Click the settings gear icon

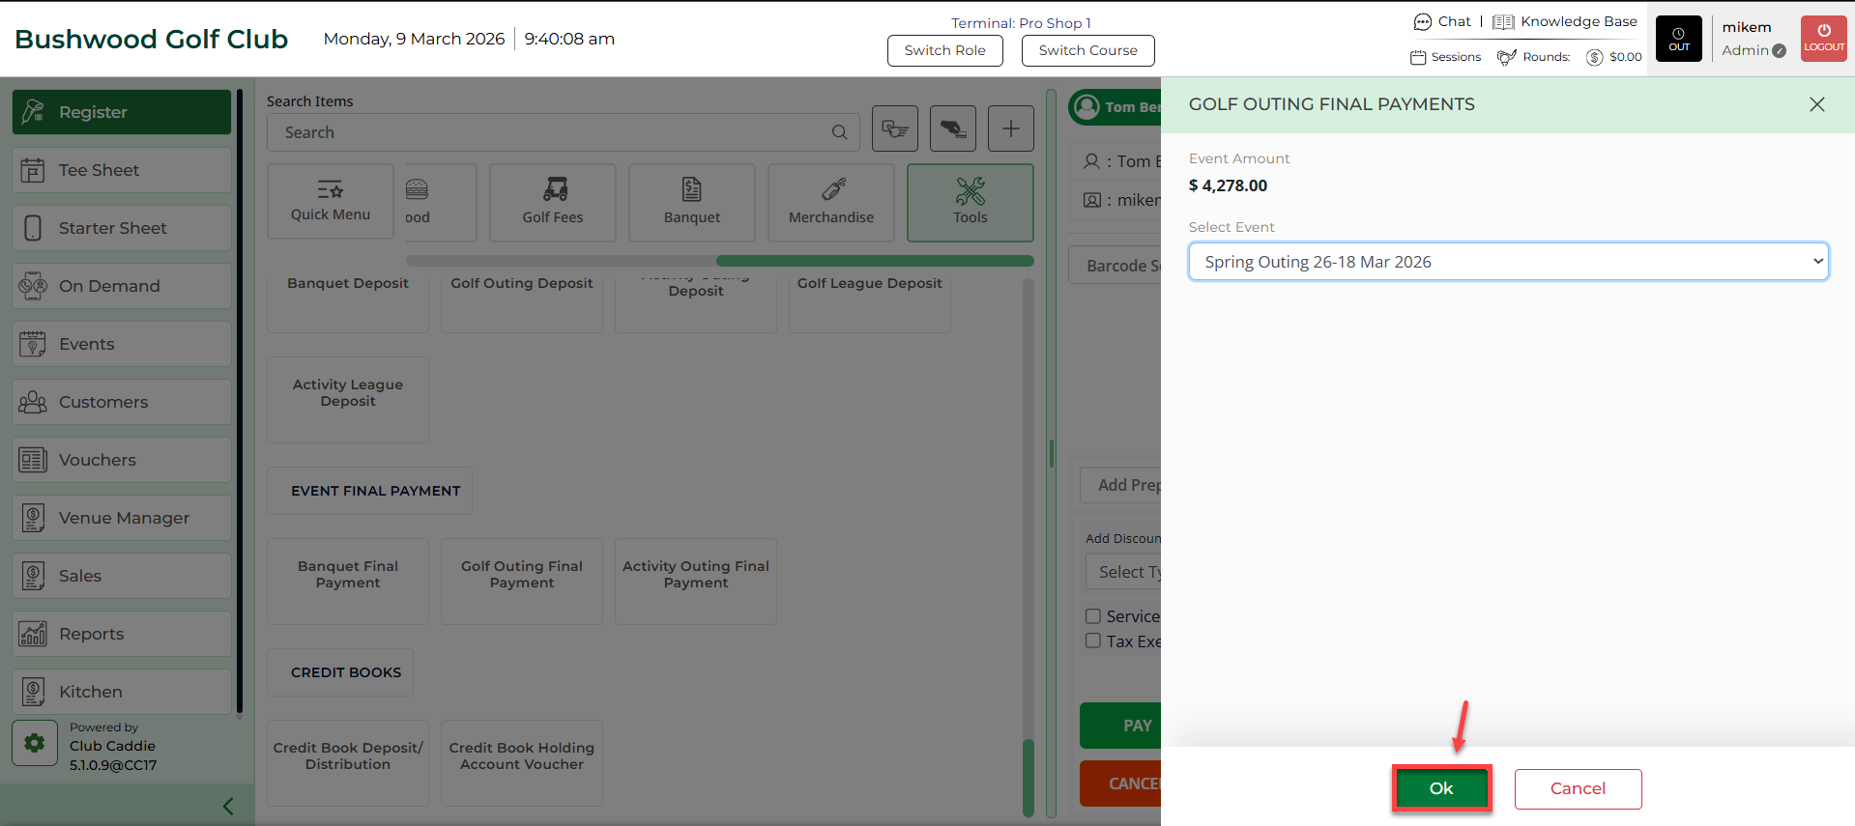click(x=35, y=743)
